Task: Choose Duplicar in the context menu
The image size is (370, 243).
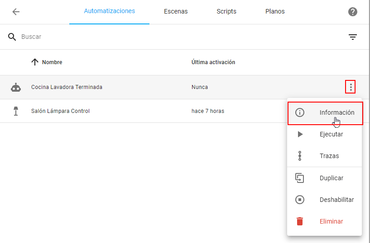Action: click(331, 178)
